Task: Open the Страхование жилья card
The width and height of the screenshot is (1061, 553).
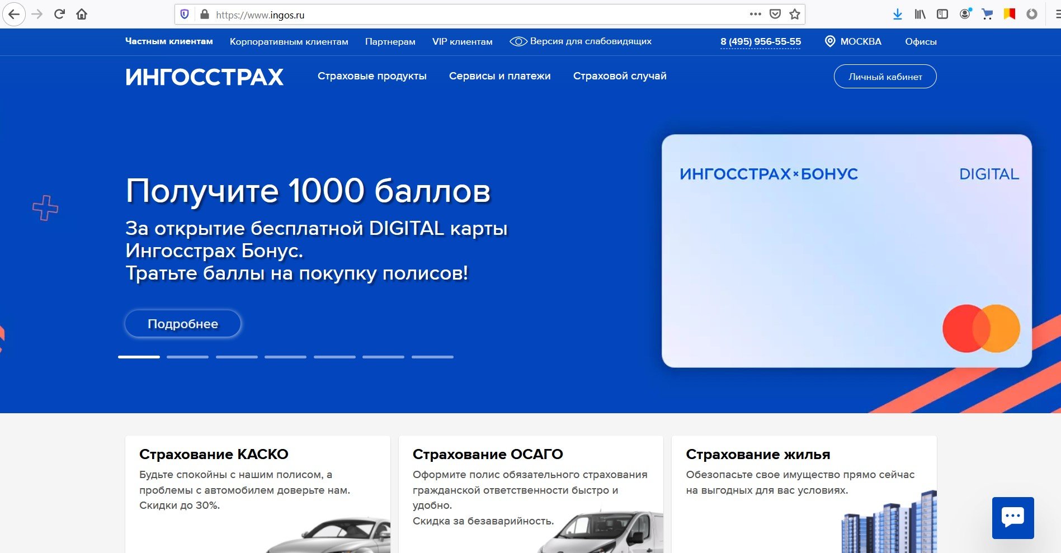Action: pyautogui.click(x=804, y=494)
